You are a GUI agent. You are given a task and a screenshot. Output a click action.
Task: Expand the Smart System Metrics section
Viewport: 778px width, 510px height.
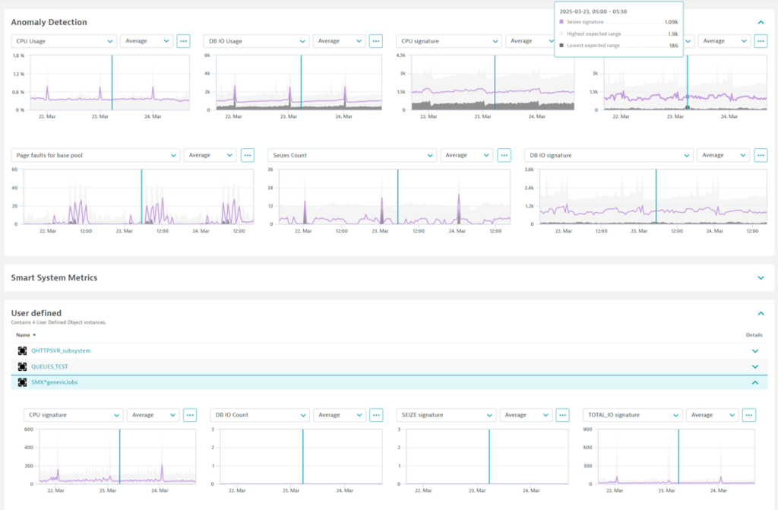761,278
